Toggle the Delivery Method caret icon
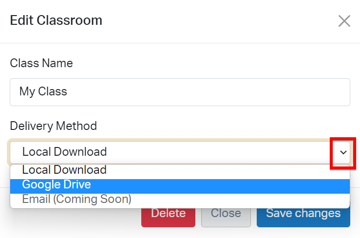The width and height of the screenshot is (360, 238). (x=343, y=152)
